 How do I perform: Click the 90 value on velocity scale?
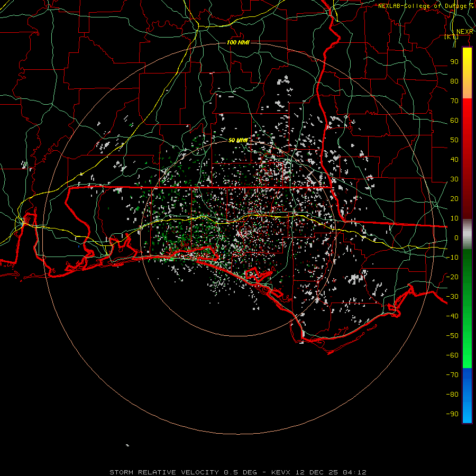[454, 62]
